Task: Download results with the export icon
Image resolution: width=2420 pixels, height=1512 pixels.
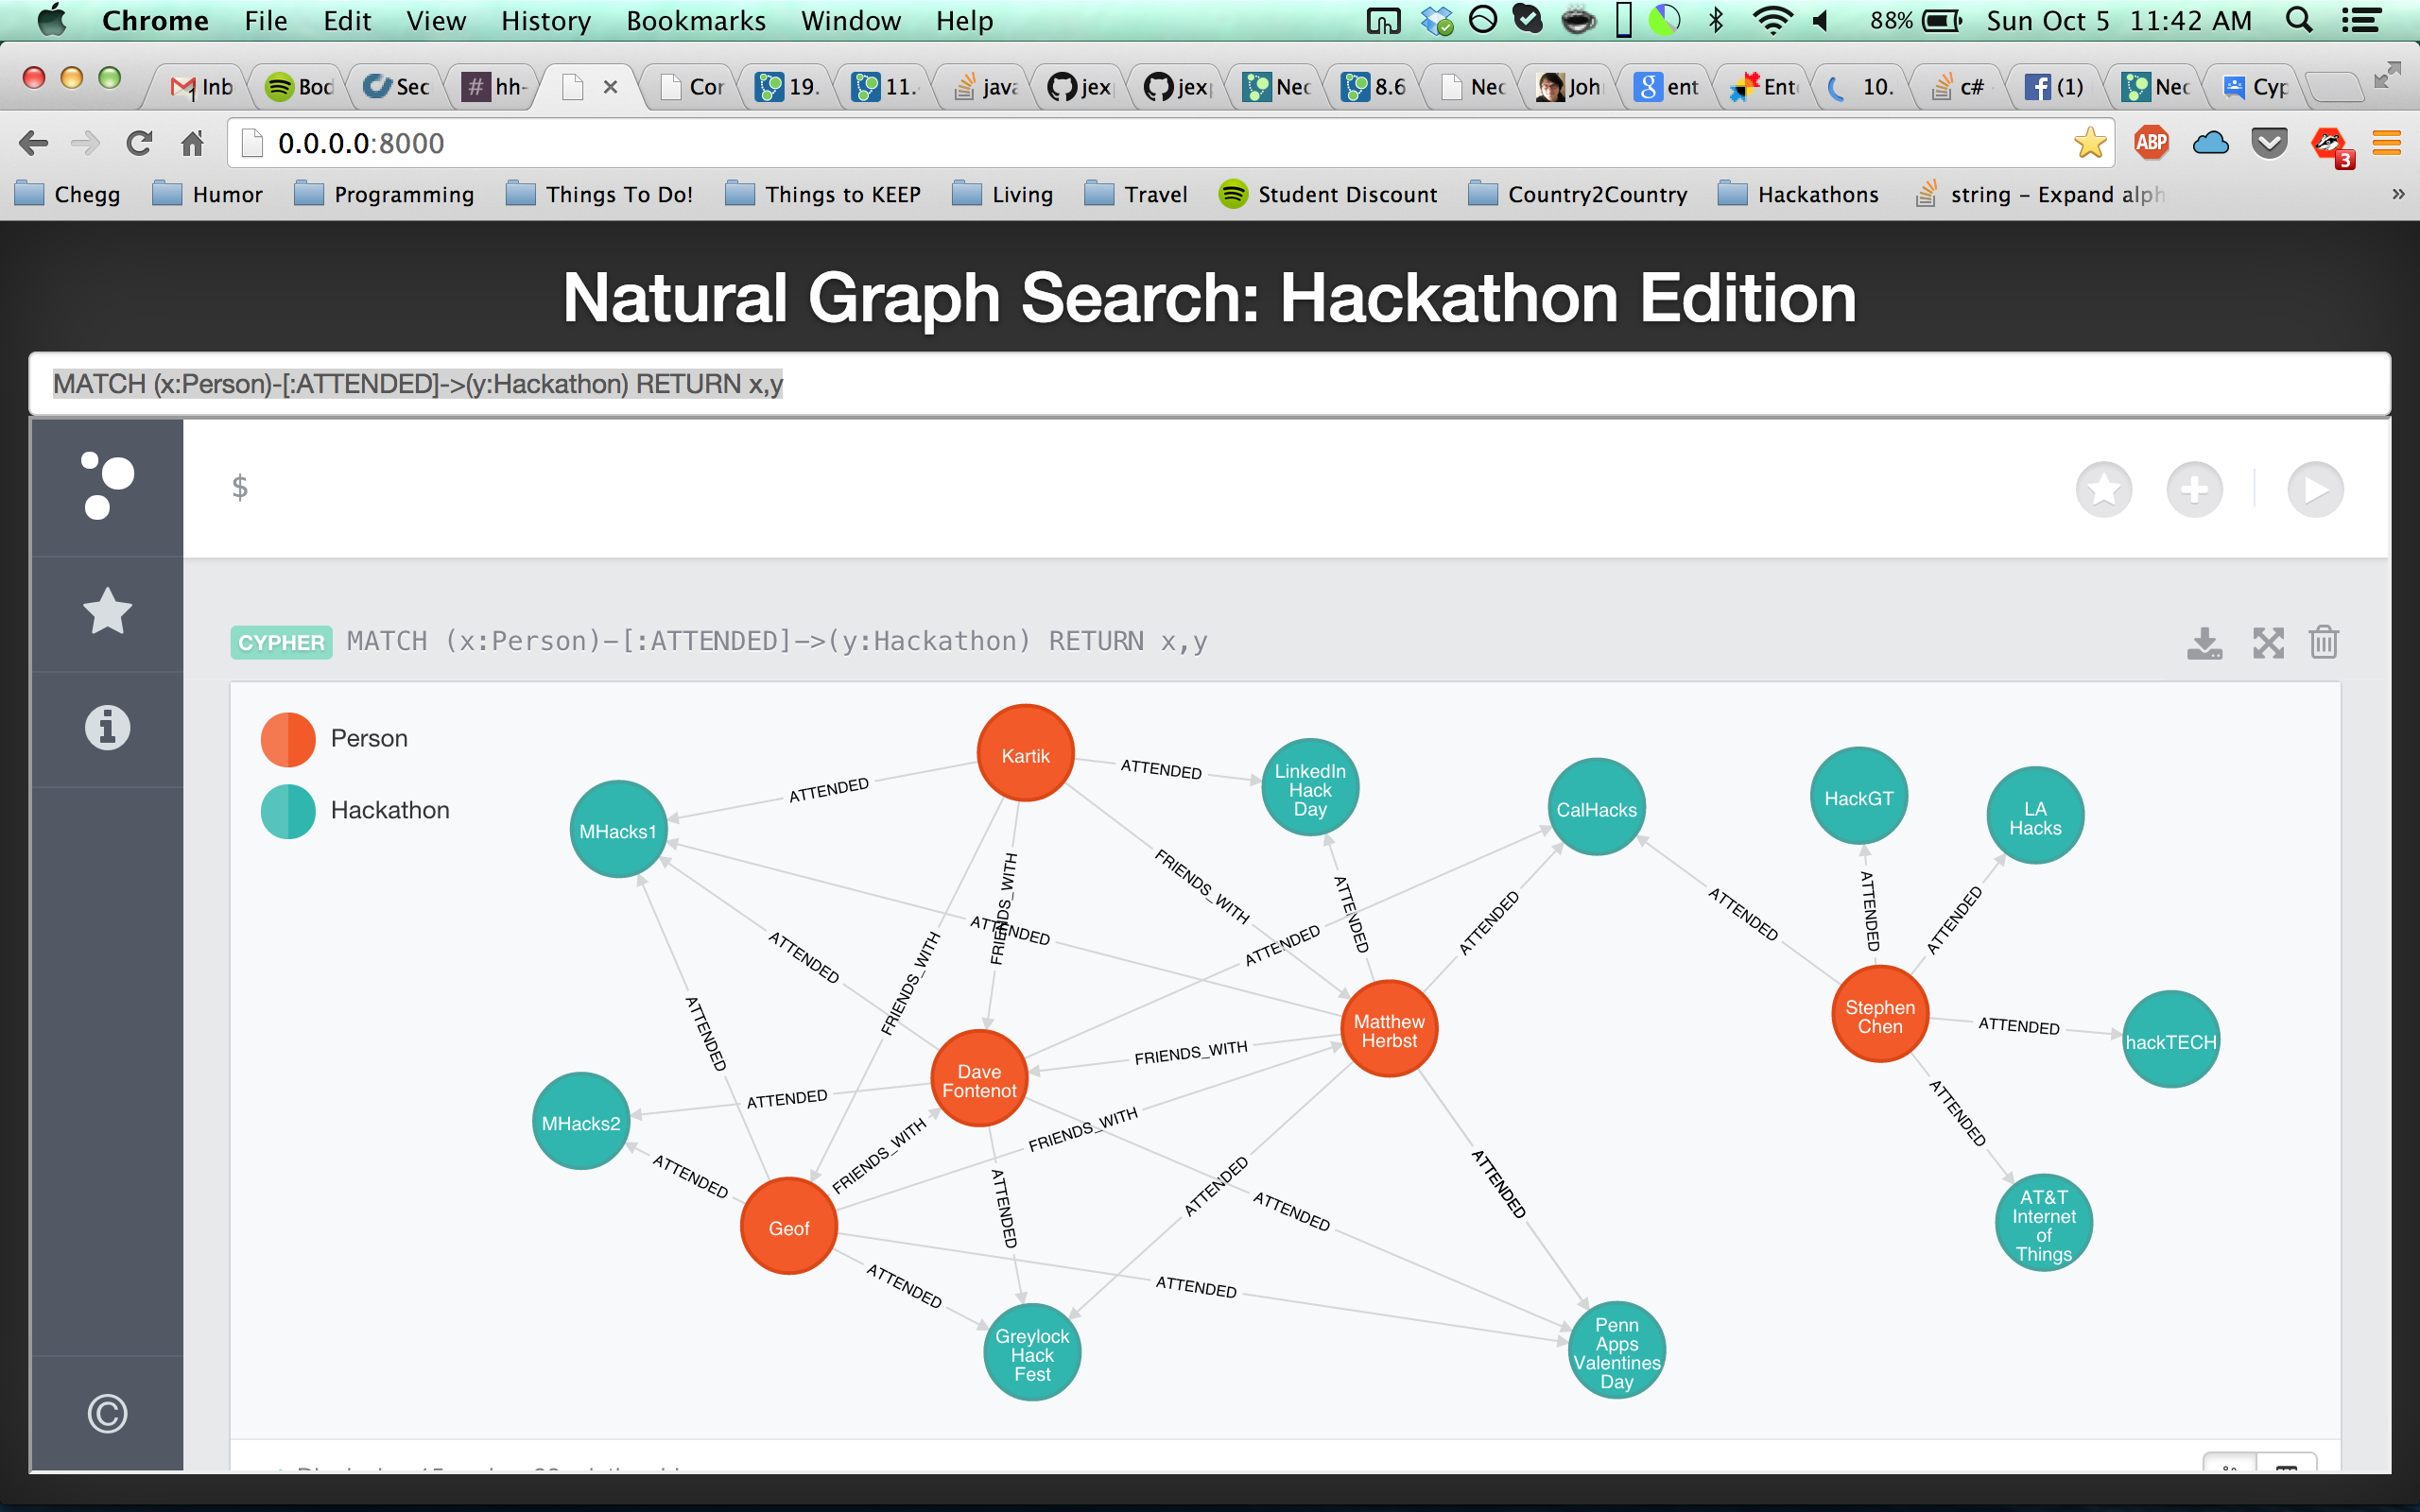Action: coord(2204,643)
